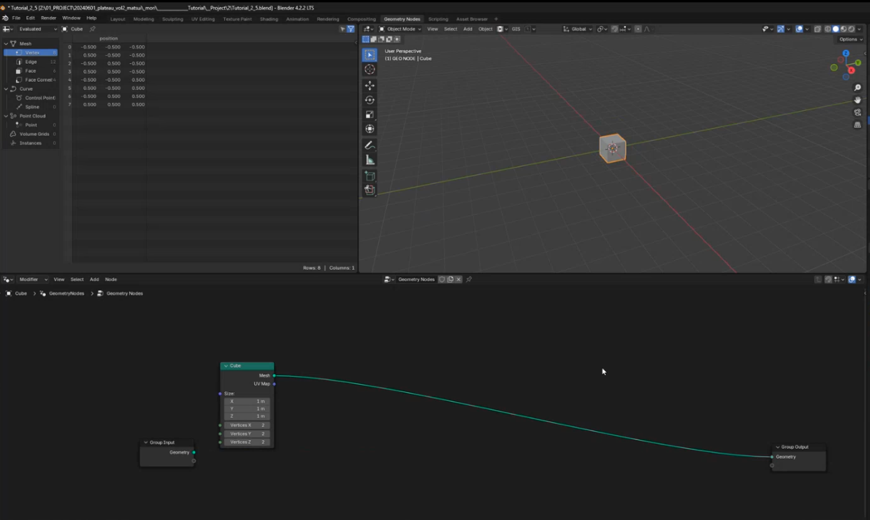Click the viewport Options button
Screen dimensions: 870x520
[850, 39]
